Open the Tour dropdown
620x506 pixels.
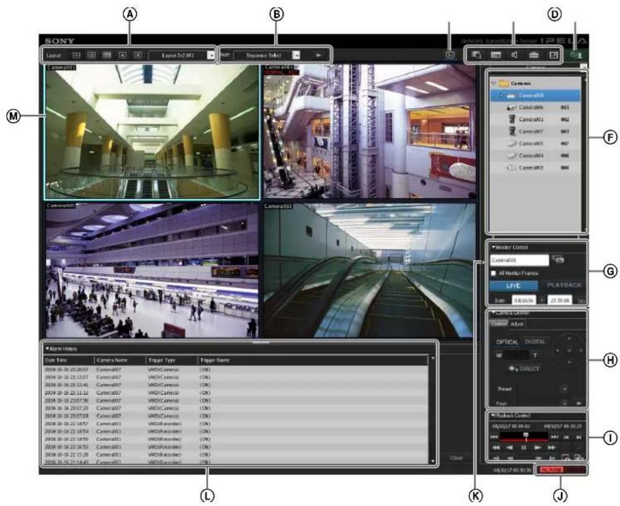pyautogui.click(x=564, y=403)
